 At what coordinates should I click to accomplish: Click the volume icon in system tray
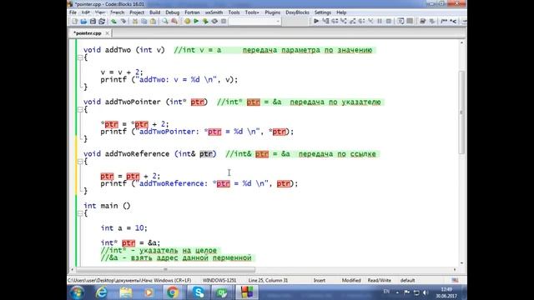coord(425,292)
